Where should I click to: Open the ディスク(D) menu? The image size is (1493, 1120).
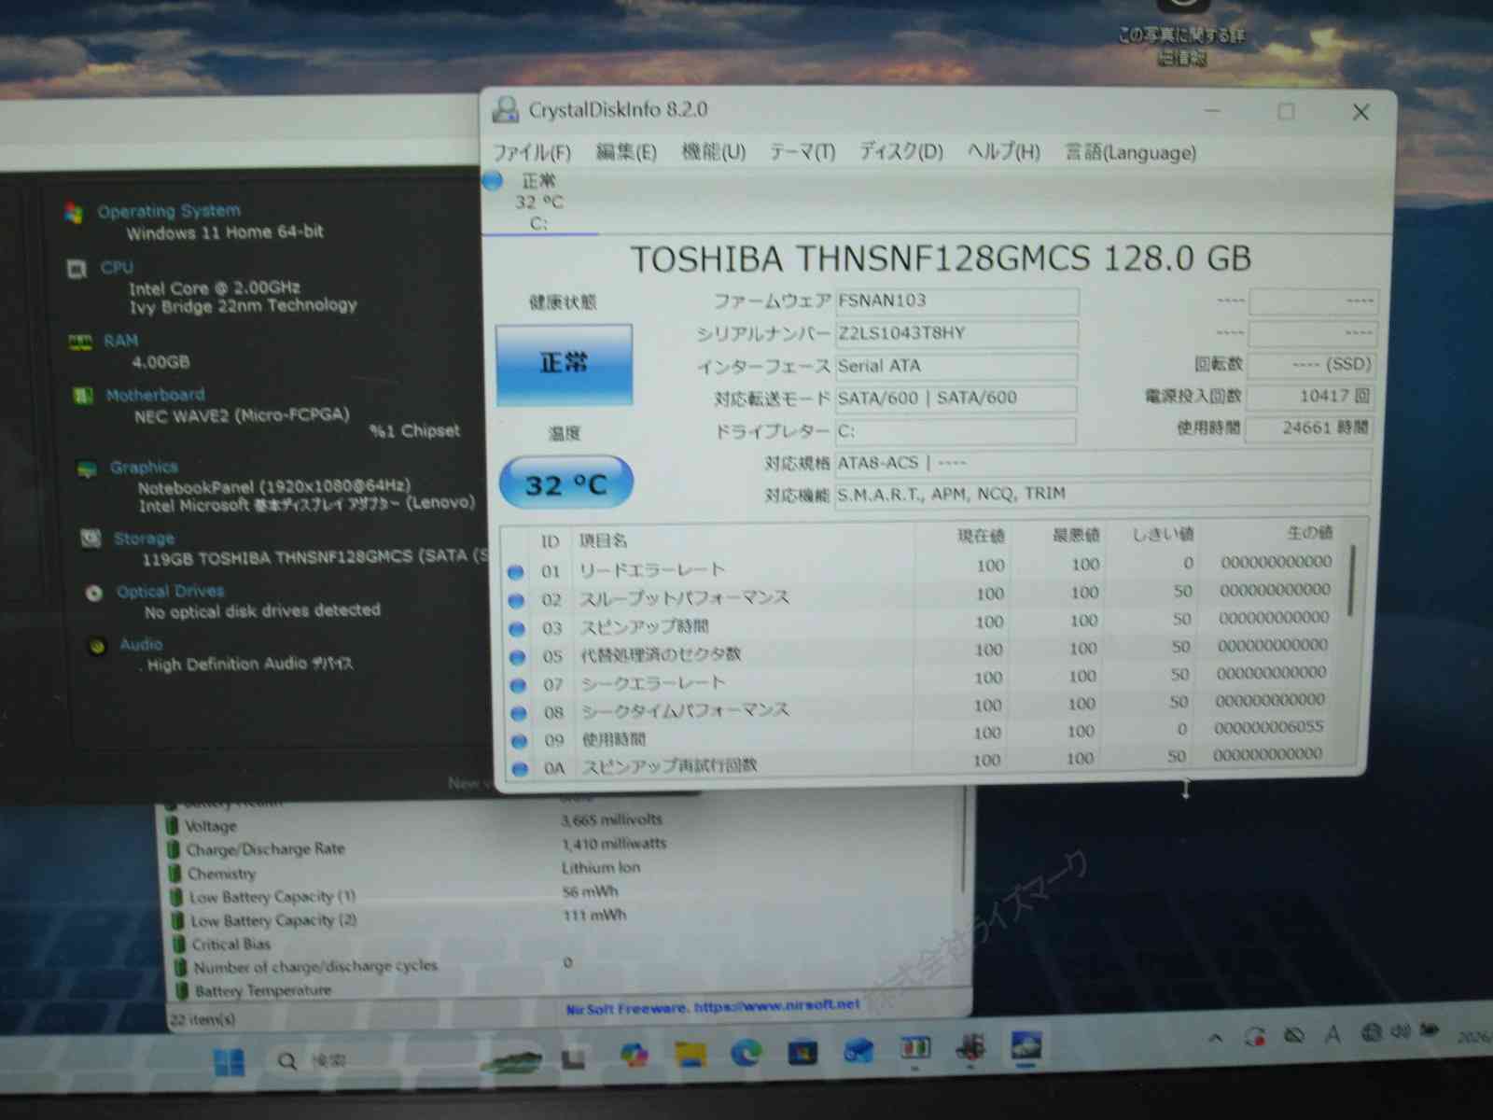900,151
